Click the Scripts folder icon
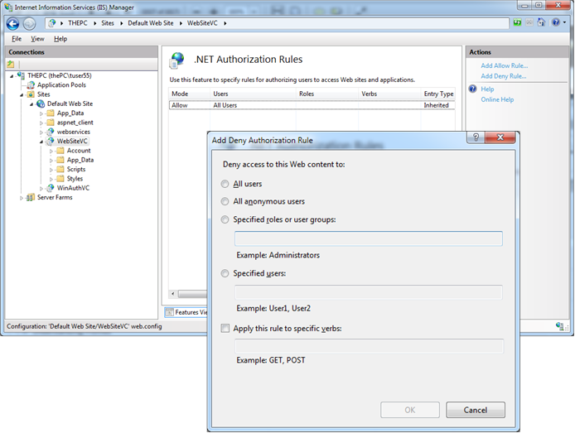This screenshot has width=575, height=433. point(60,169)
